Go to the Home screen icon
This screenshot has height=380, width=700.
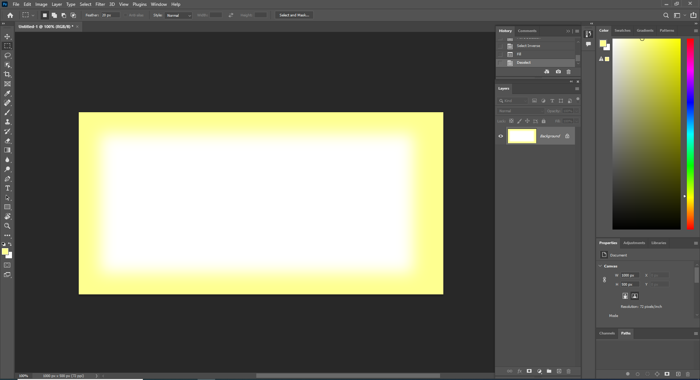point(10,15)
